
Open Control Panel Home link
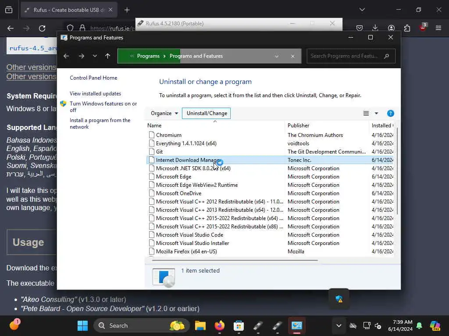click(93, 78)
